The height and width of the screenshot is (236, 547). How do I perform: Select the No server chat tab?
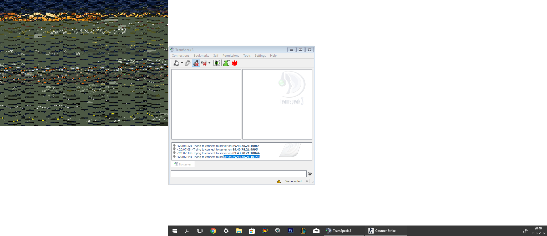[x=183, y=164]
